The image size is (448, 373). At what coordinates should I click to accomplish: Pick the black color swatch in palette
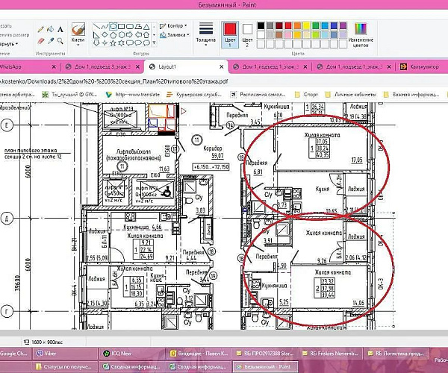click(x=260, y=25)
